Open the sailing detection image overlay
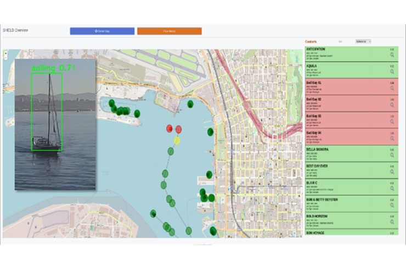 55,125
